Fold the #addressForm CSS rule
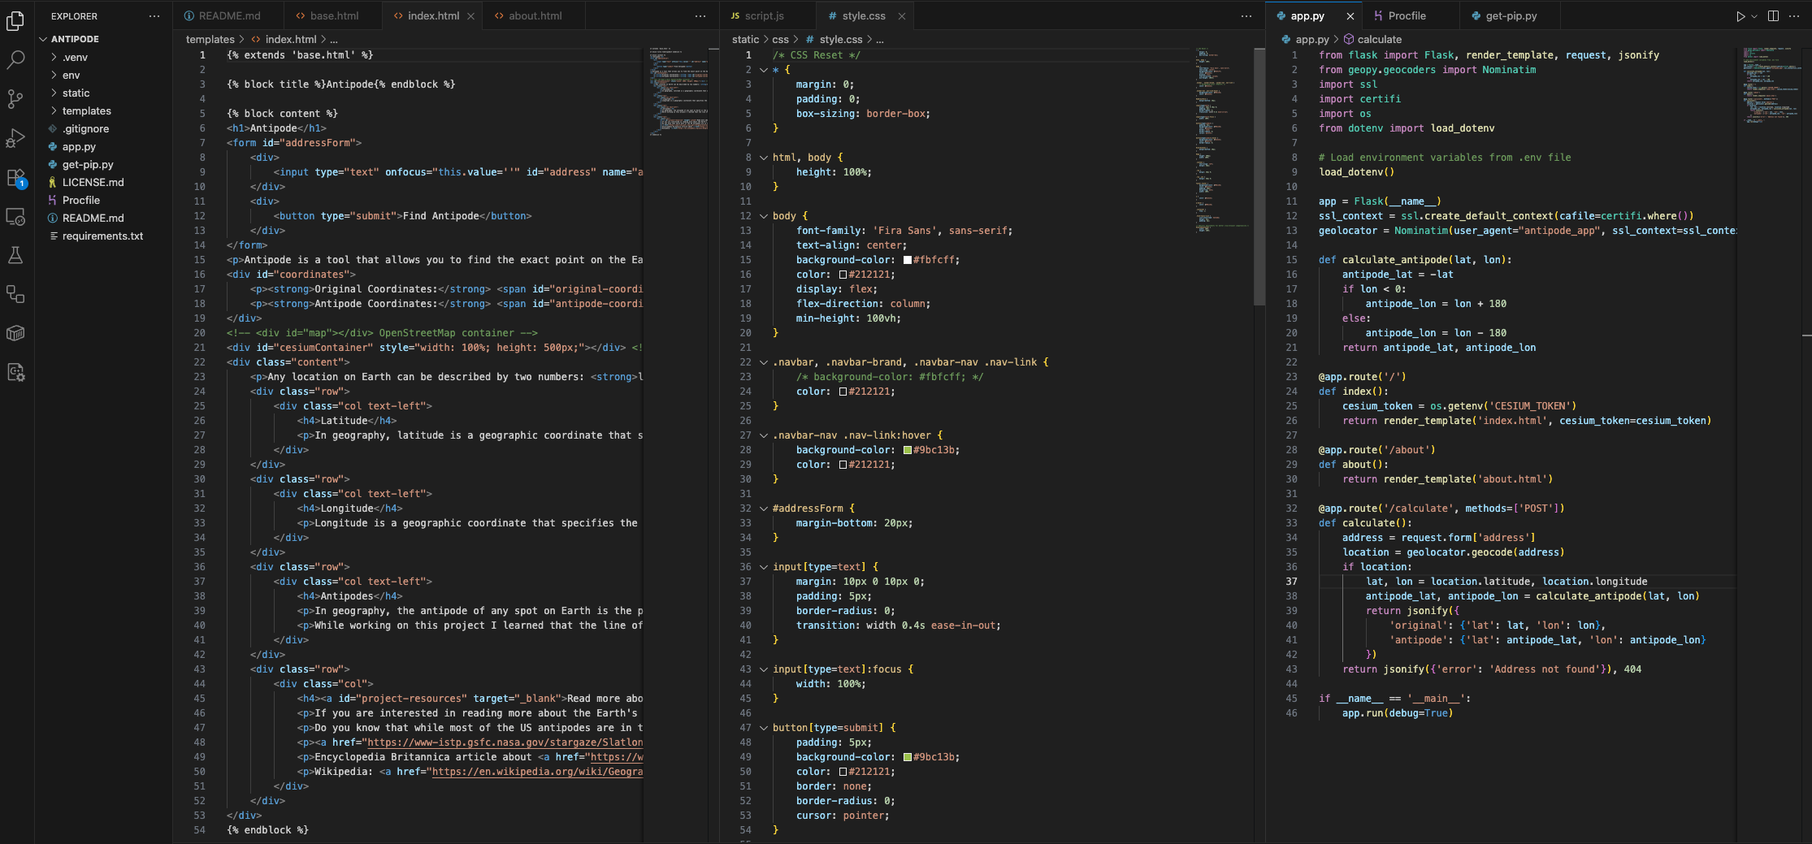Image resolution: width=1812 pixels, height=844 pixels. coord(764,509)
